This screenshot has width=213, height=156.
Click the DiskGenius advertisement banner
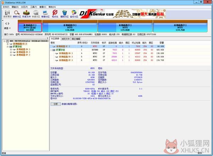coord(122,14)
